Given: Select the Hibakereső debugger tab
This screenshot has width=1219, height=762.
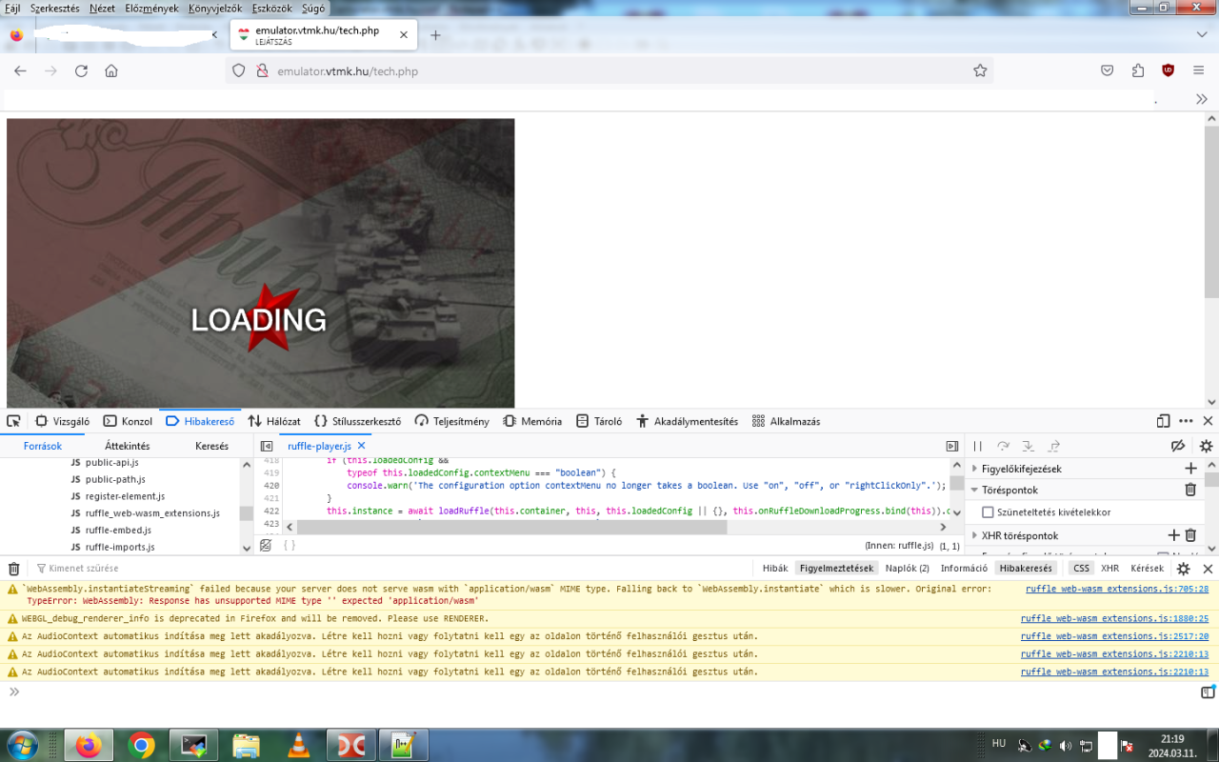Looking at the screenshot, I should pyautogui.click(x=200, y=421).
